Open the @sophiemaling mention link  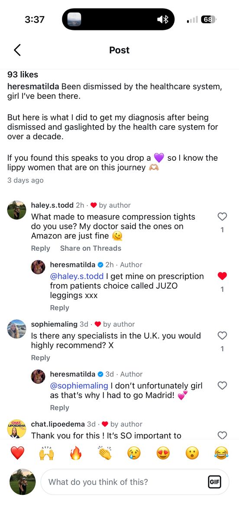[x=79, y=386]
